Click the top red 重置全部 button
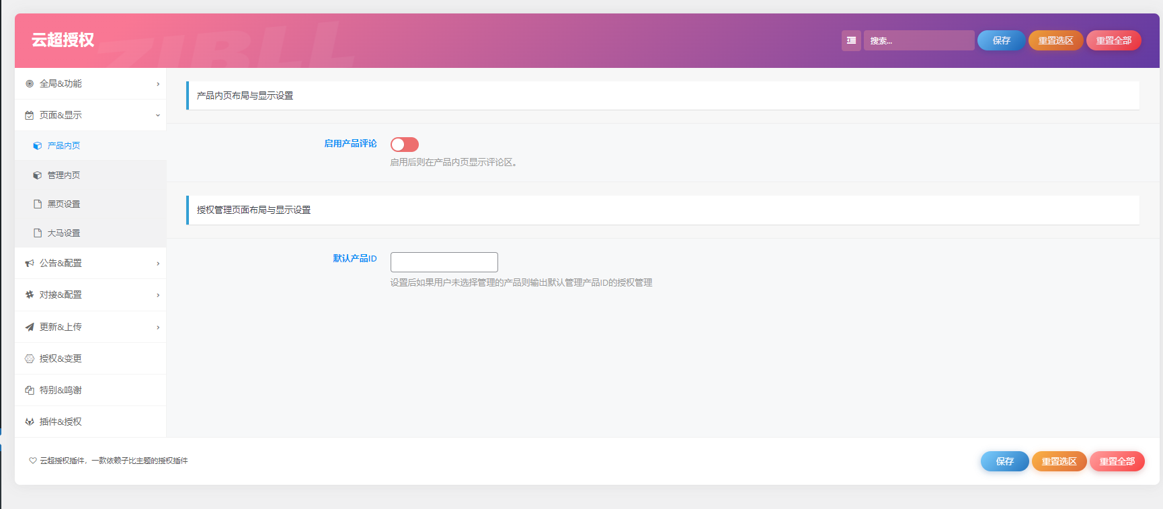The image size is (1163, 509). (1113, 40)
